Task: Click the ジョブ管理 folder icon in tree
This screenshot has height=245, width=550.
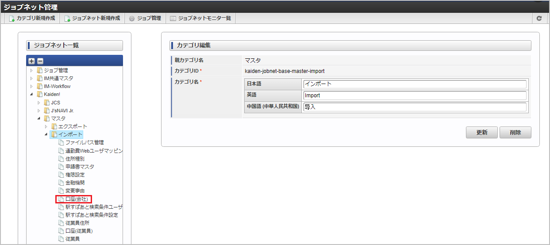Action: coord(40,70)
